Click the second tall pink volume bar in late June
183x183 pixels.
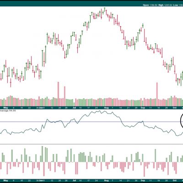[x=65, y=96]
